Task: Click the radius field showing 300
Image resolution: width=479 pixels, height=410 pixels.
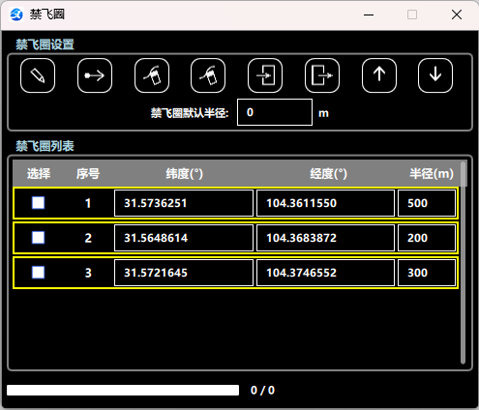Action: (427, 273)
